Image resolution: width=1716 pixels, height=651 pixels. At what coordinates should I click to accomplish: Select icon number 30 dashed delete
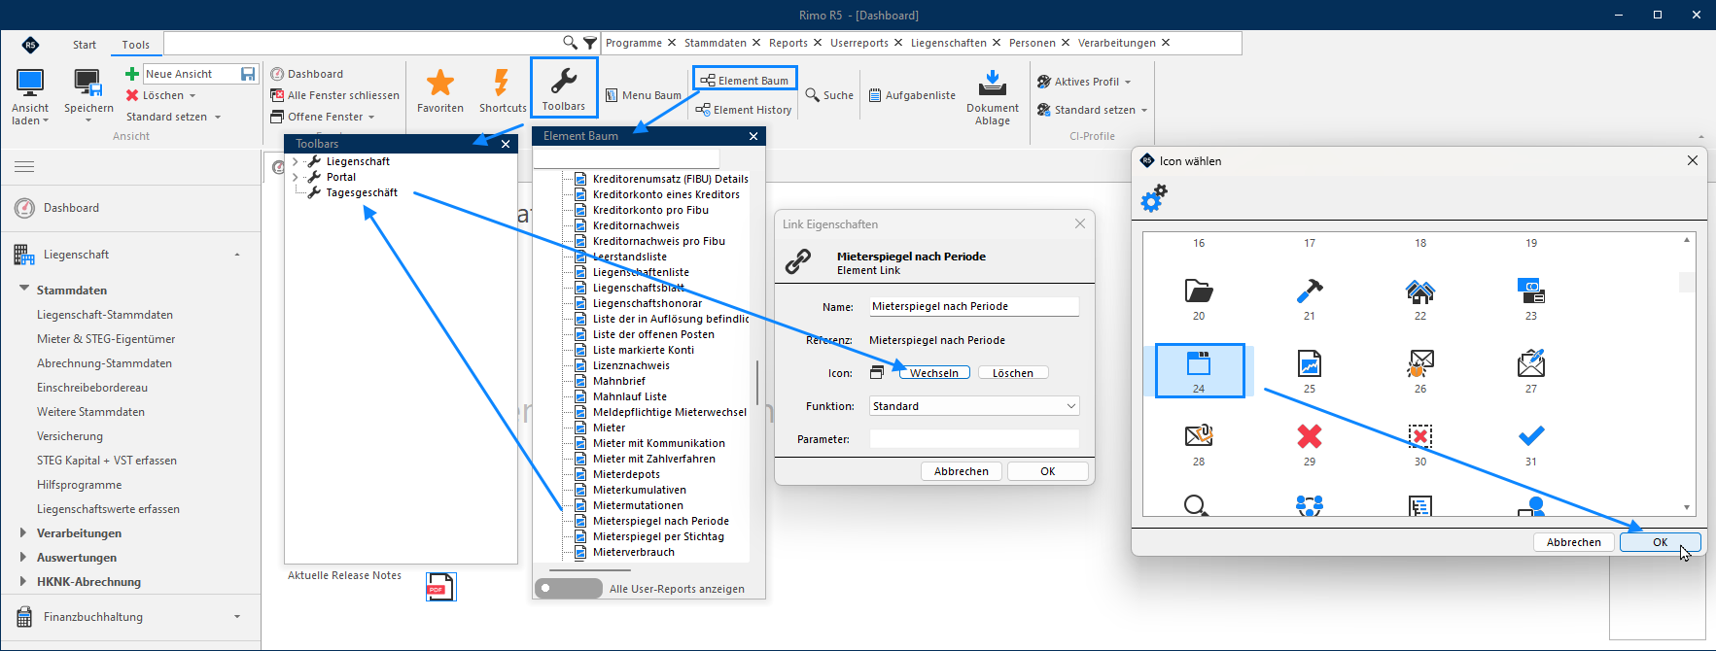pos(1420,436)
